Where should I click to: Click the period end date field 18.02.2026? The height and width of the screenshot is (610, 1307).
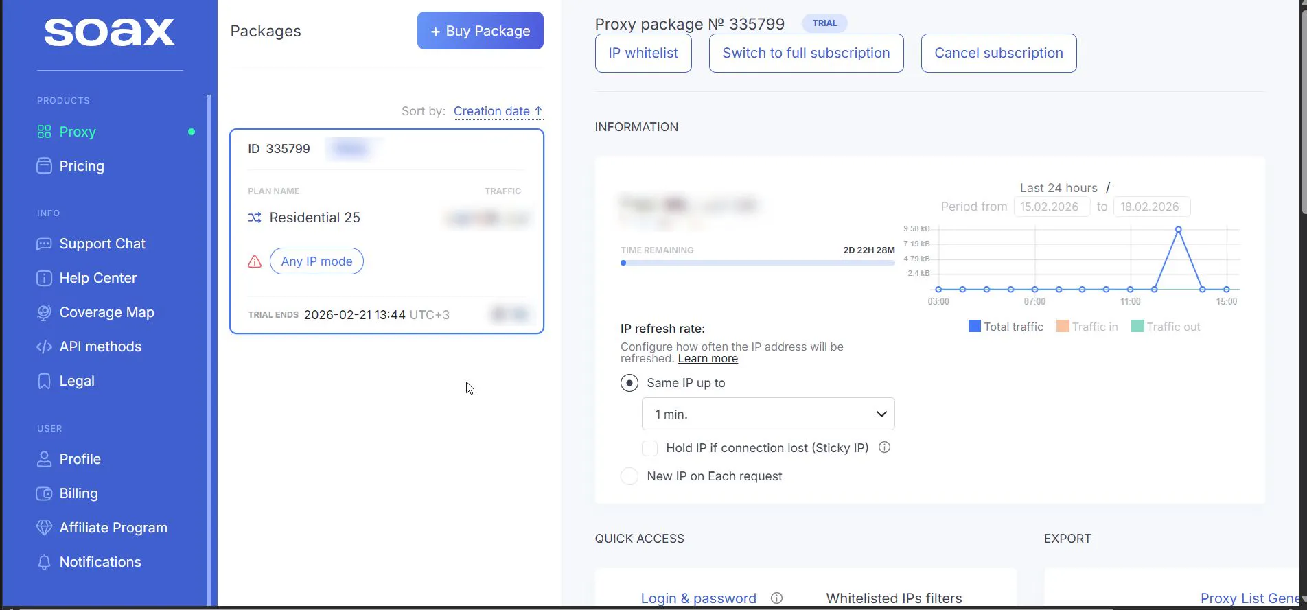point(1152,207)
